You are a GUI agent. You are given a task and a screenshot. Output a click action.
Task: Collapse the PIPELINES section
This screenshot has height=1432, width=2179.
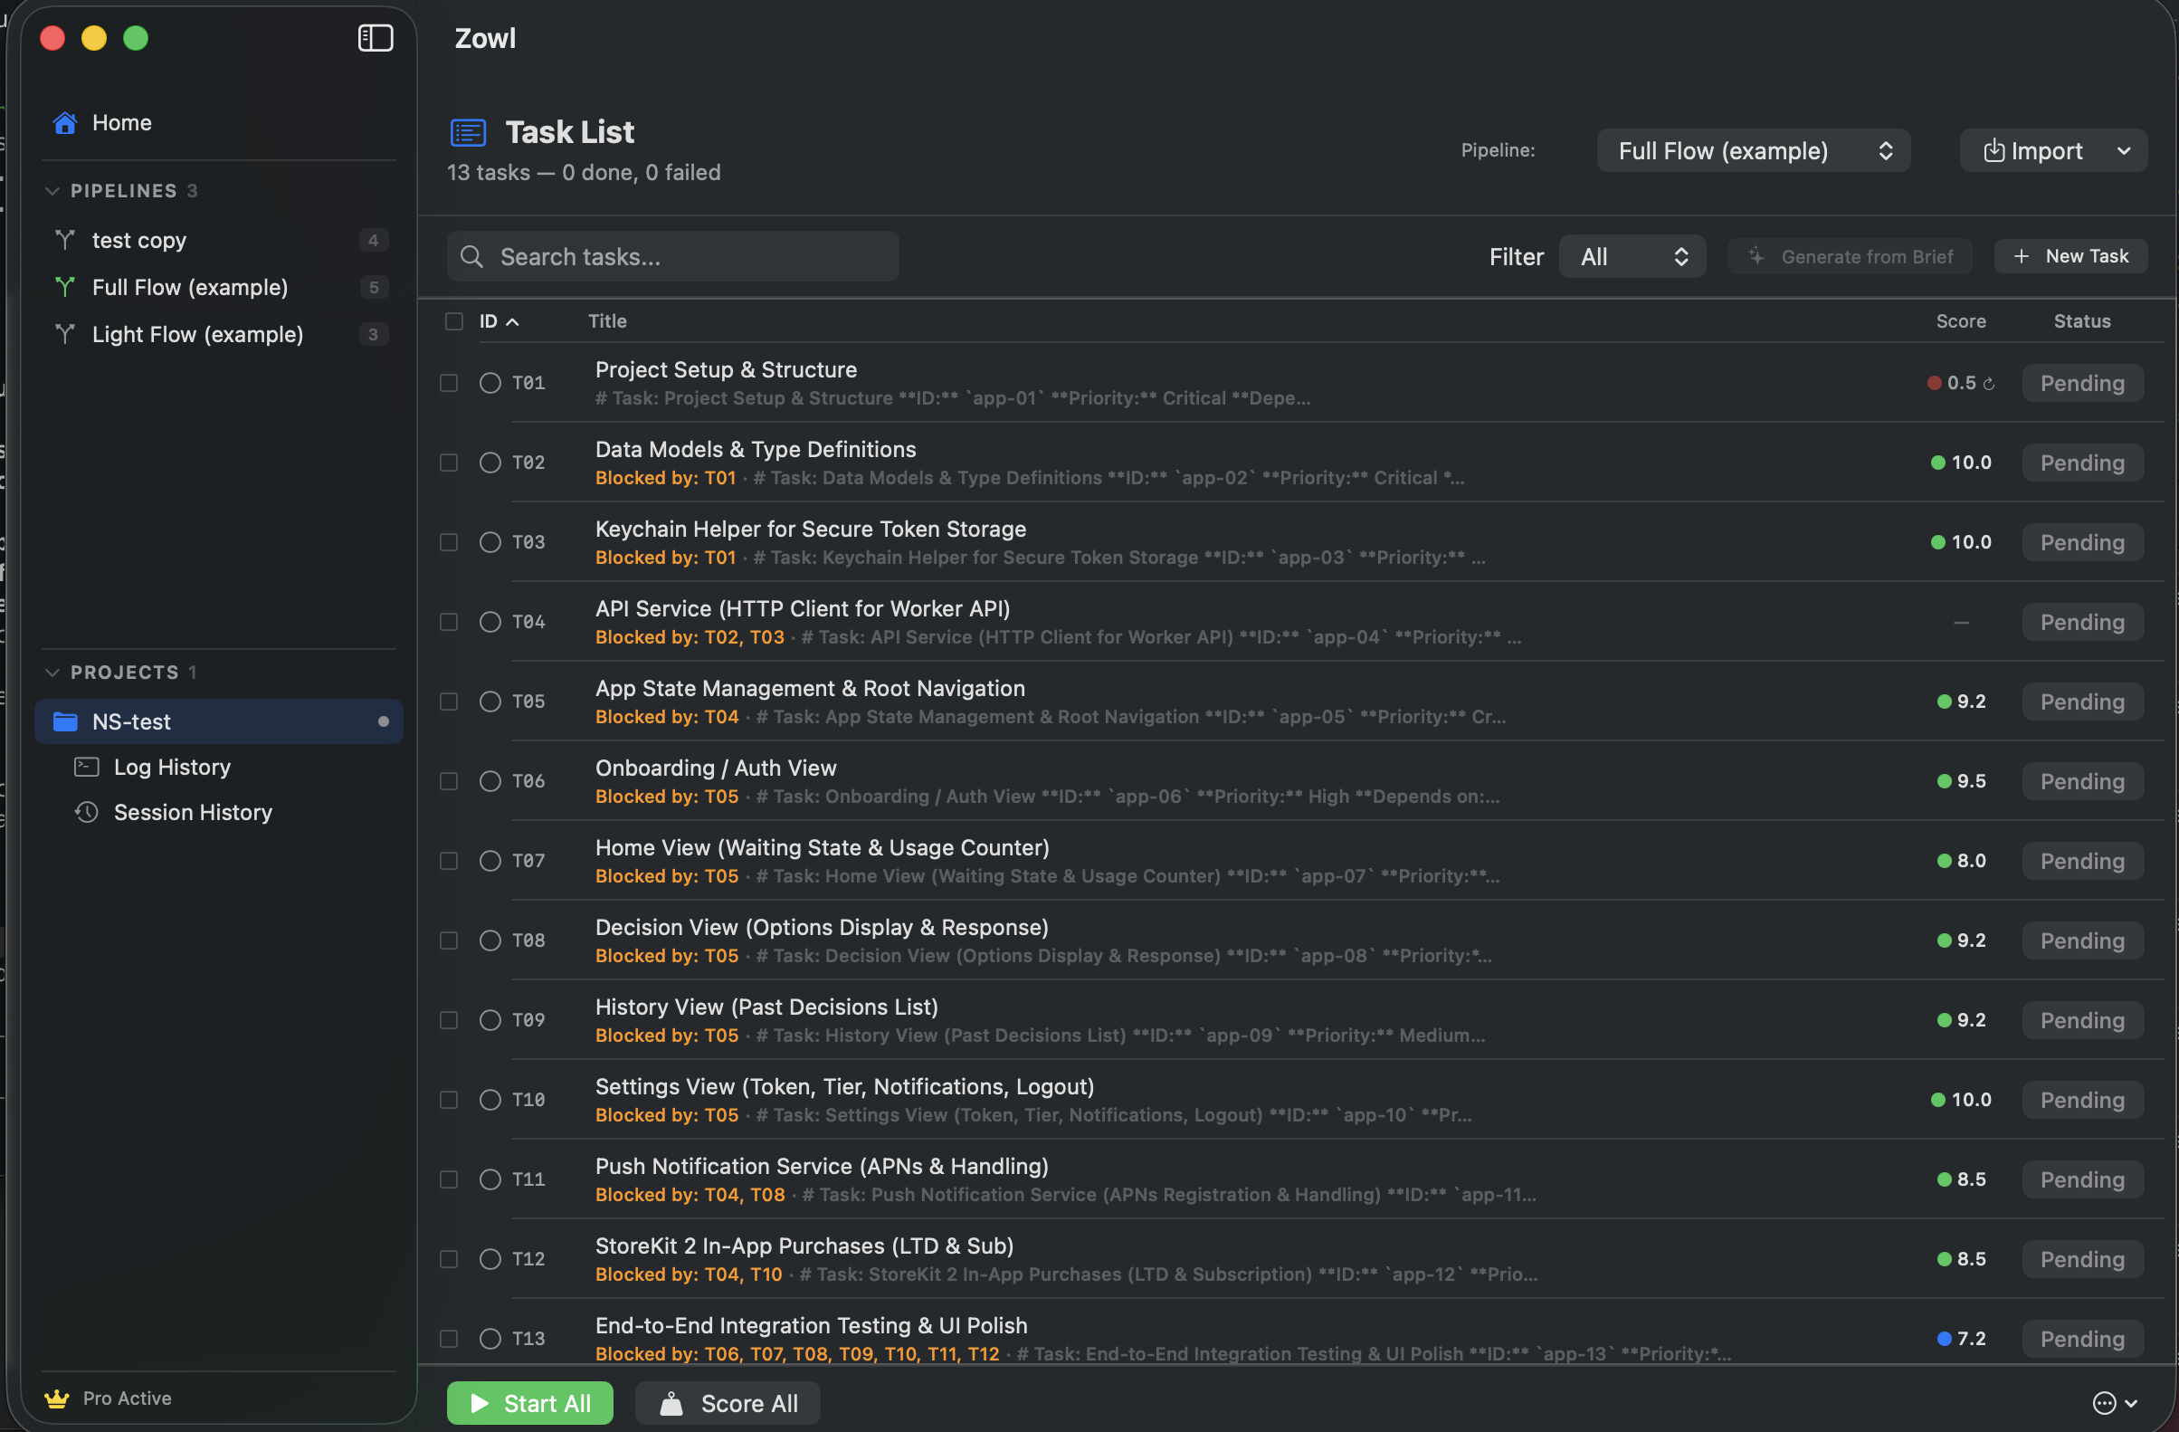pos(52,190)
